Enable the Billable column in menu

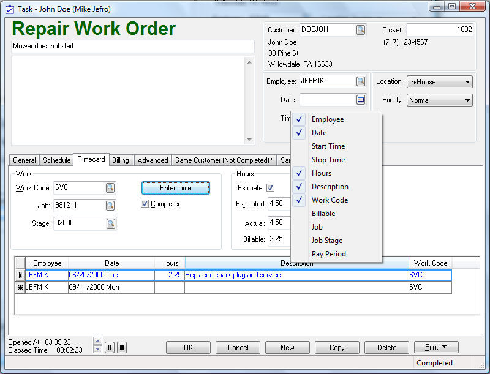pos(323,214)
